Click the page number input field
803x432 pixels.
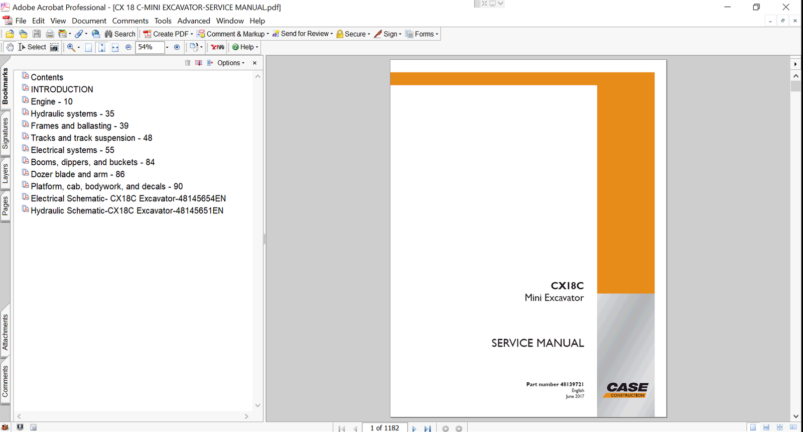(385, 428)
